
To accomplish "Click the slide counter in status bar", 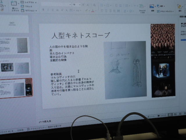I will point(7,132).
